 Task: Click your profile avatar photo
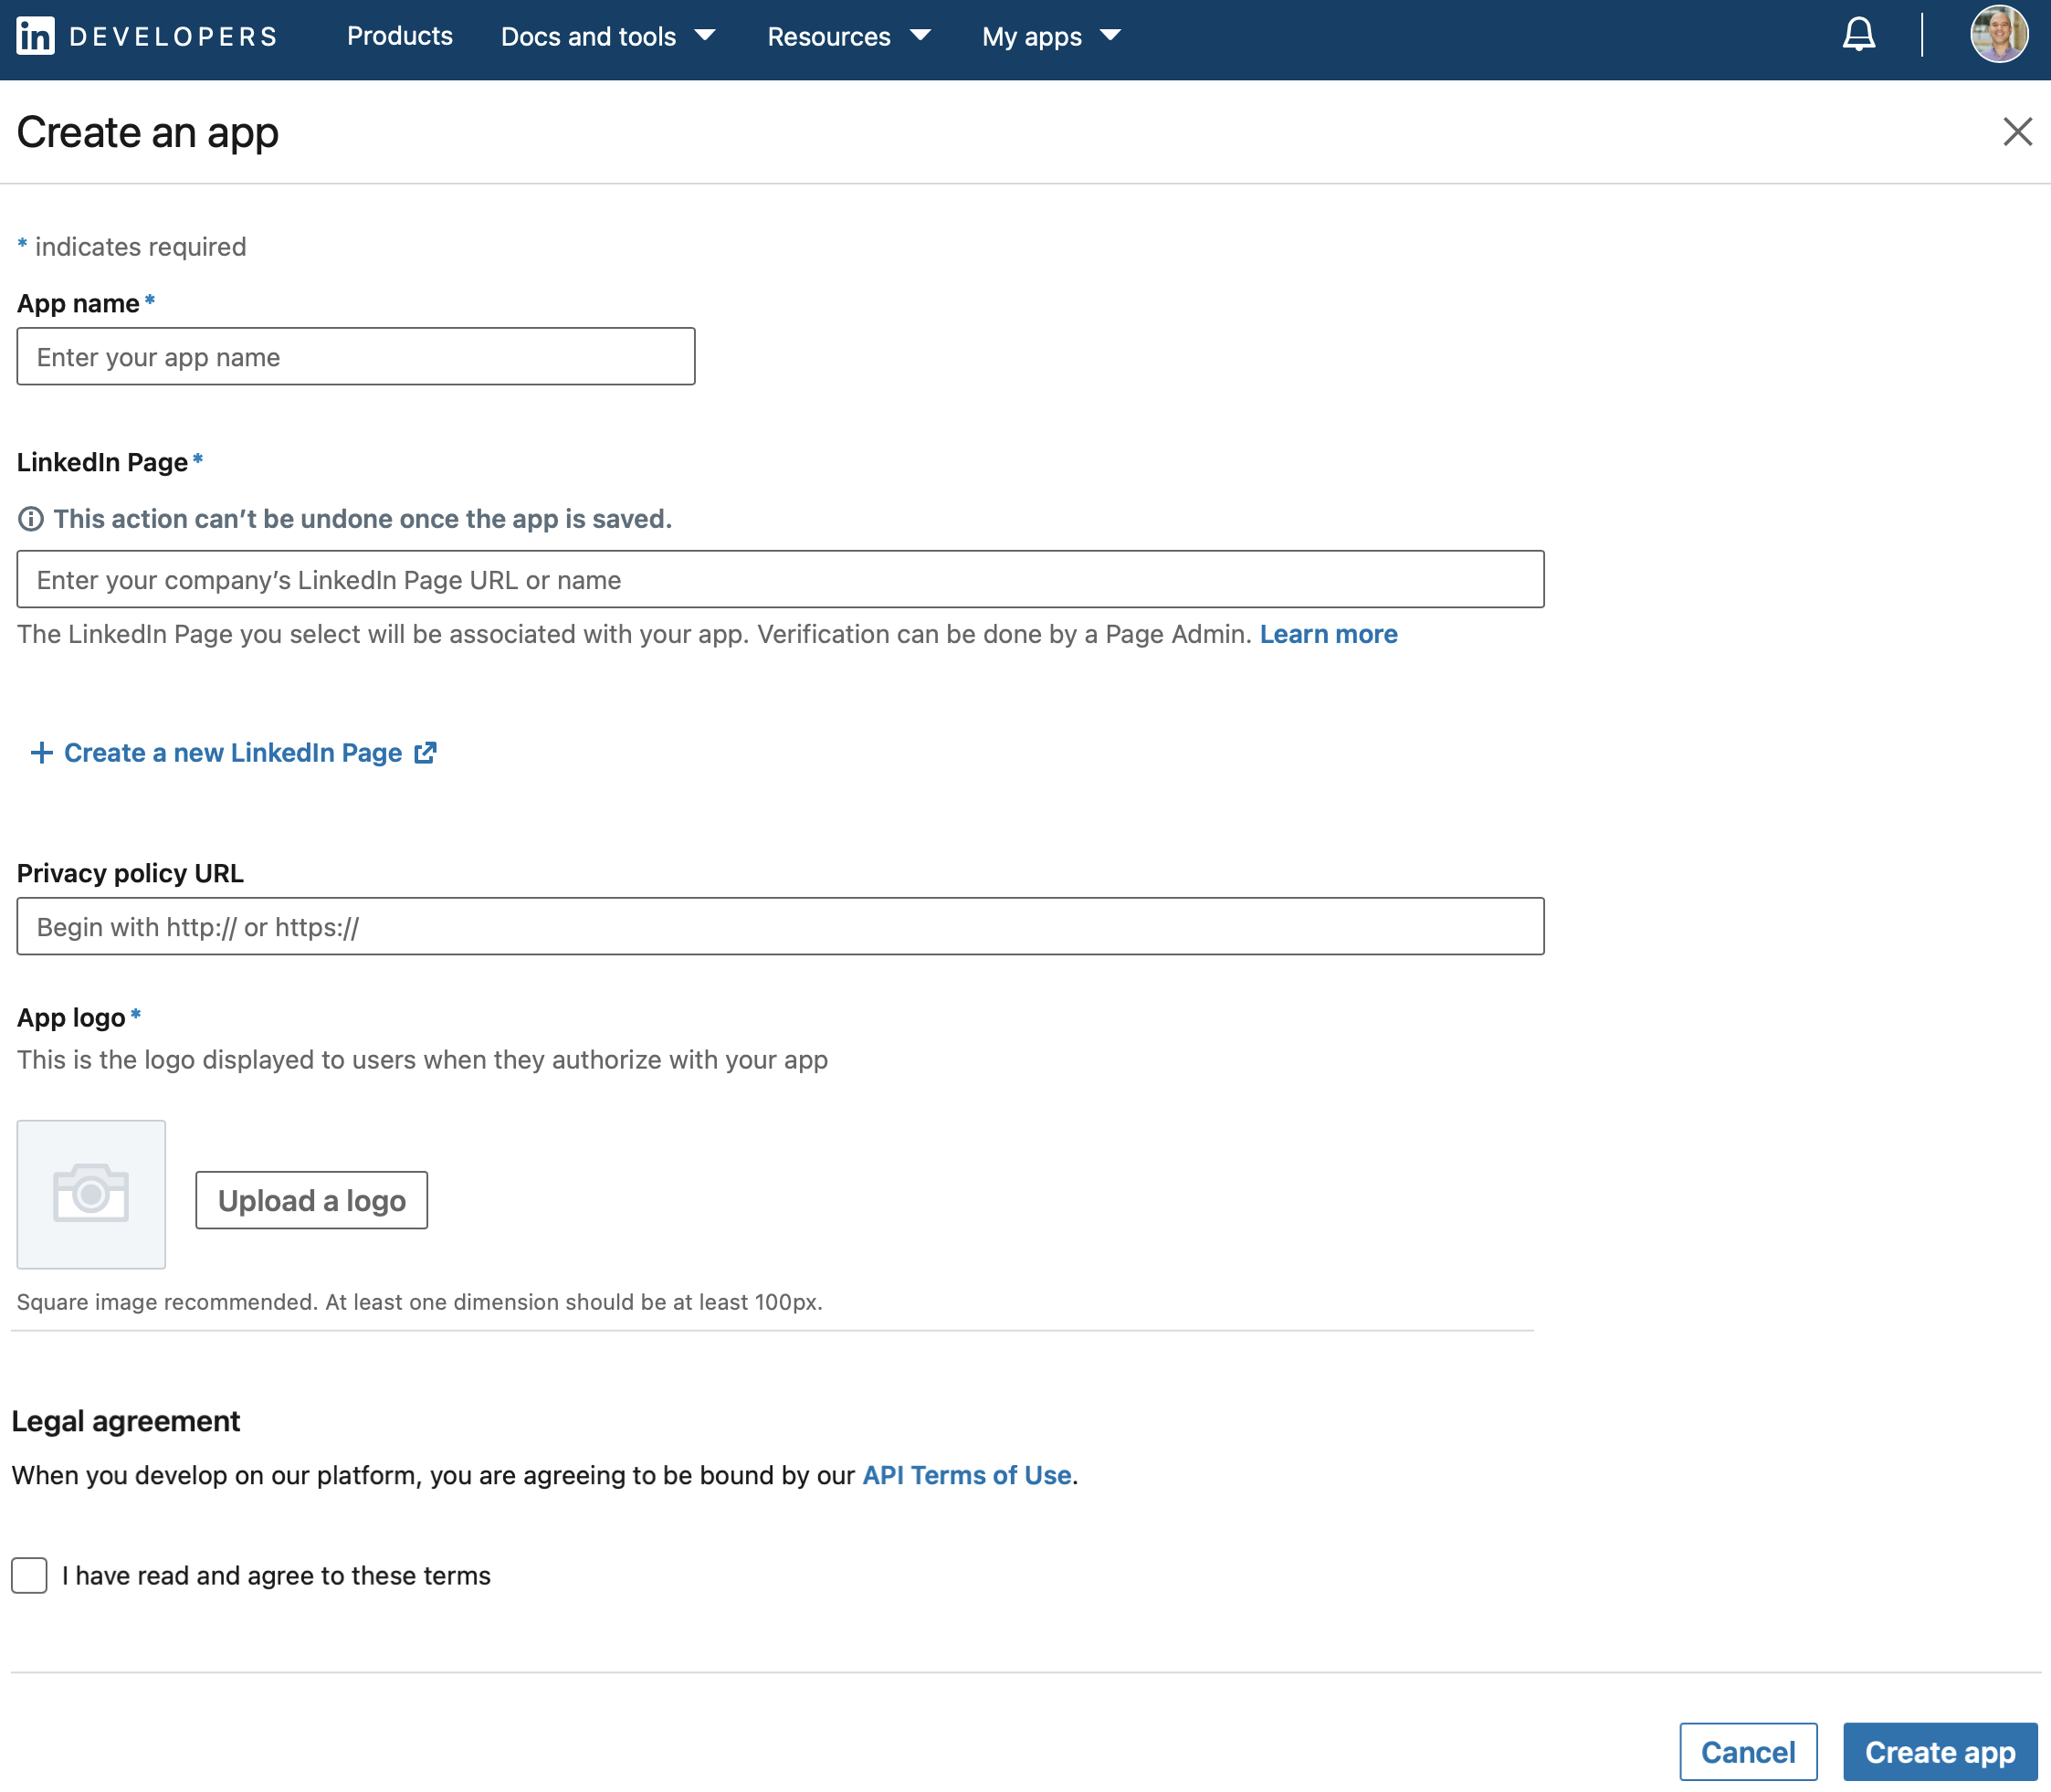pos(1998,34)
